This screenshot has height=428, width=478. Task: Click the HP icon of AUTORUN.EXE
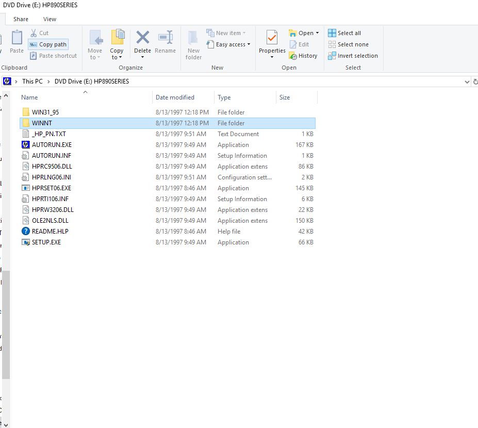tap(26, 145)
